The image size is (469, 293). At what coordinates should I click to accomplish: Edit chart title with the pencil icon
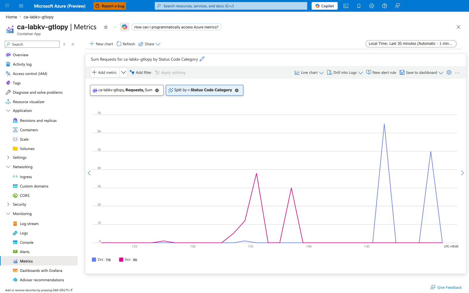click(x=202, y=59)
